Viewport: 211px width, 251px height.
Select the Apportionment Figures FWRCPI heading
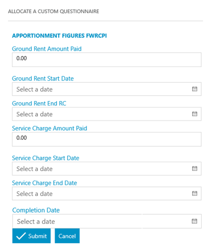(x=59, y=36)
